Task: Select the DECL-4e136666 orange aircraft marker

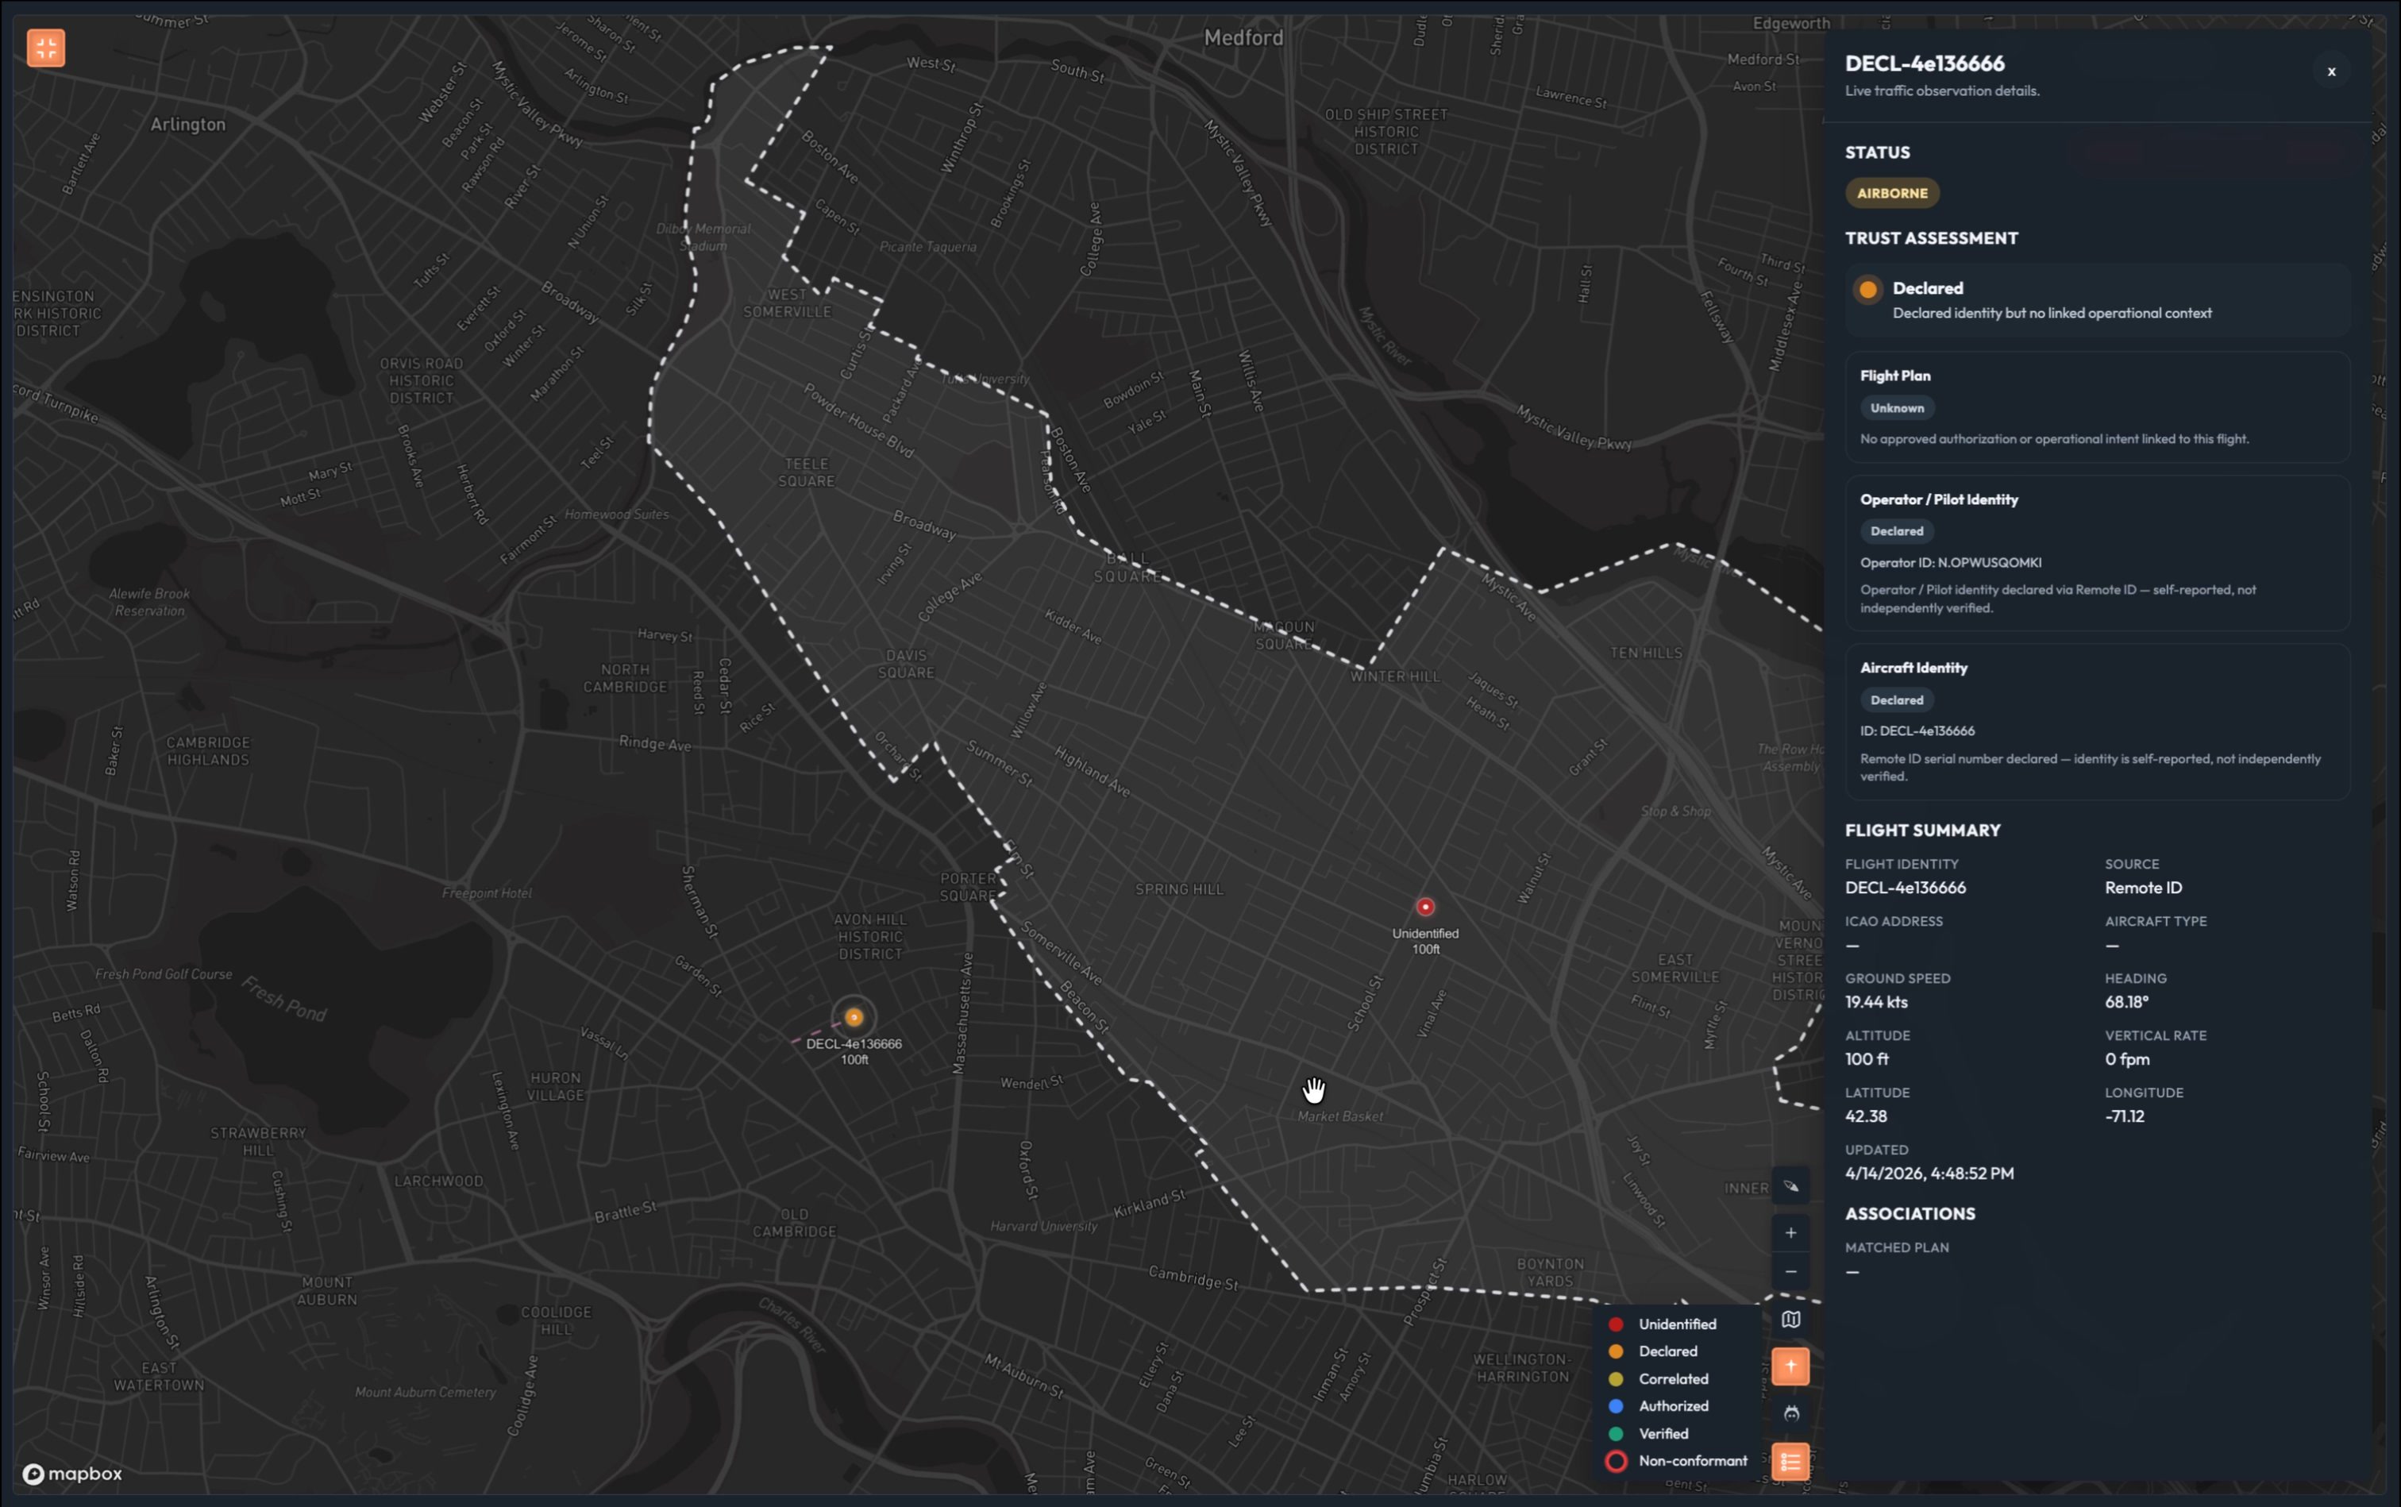Action: tap(854, 1018)
